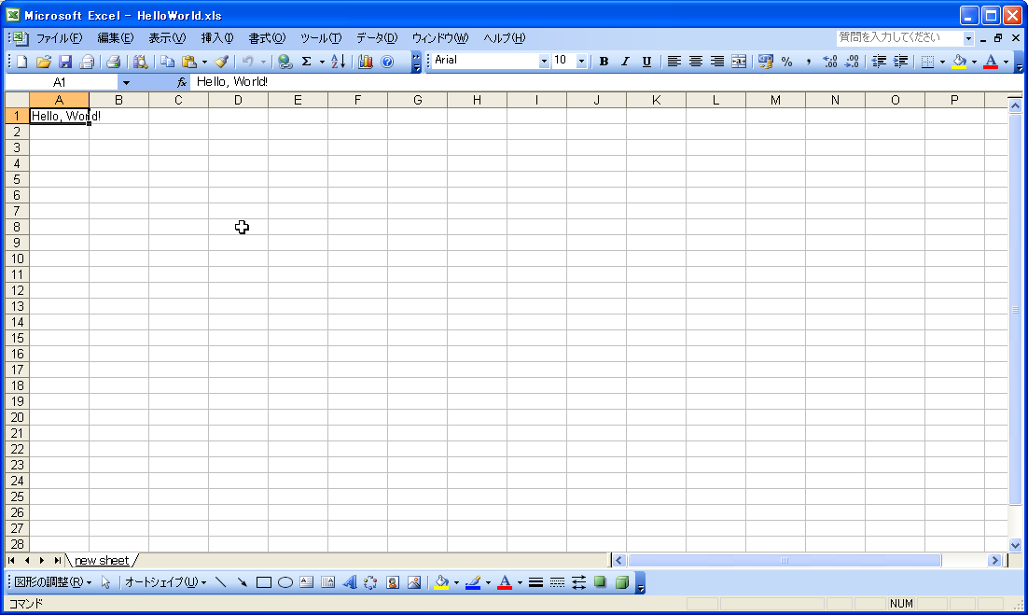This screenshot has width=1028, height=615.
Task: Open a file with the folder icon
Action: tap(43, 62)
